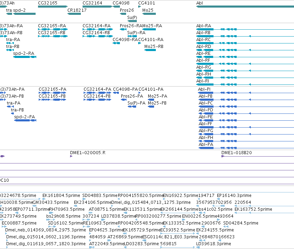Image resolution: width=294 pixels, height=249 pixels.
Task: Click transcript CG4098-RA
Action: pos(125,40)
